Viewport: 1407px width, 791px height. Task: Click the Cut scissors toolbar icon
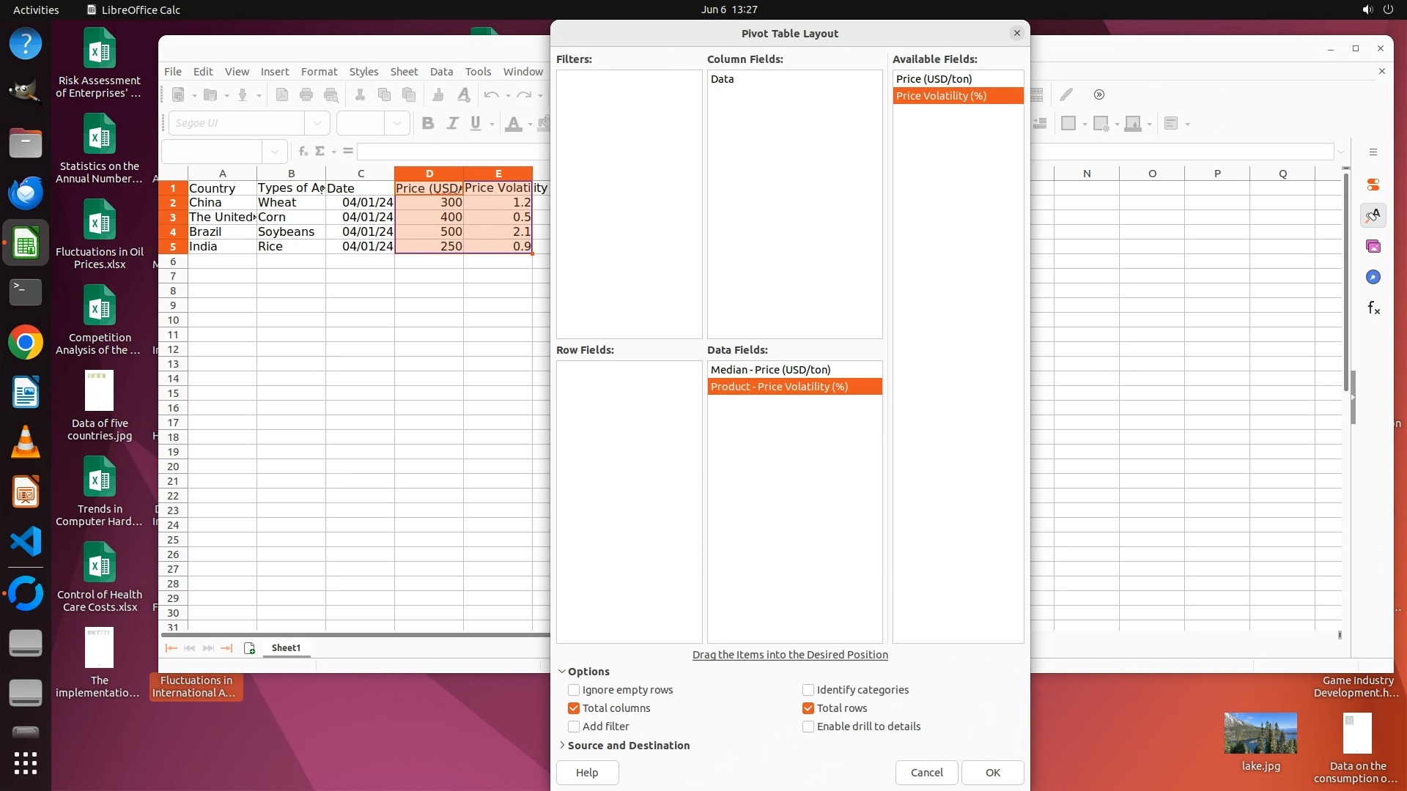[x=360, y=94]
